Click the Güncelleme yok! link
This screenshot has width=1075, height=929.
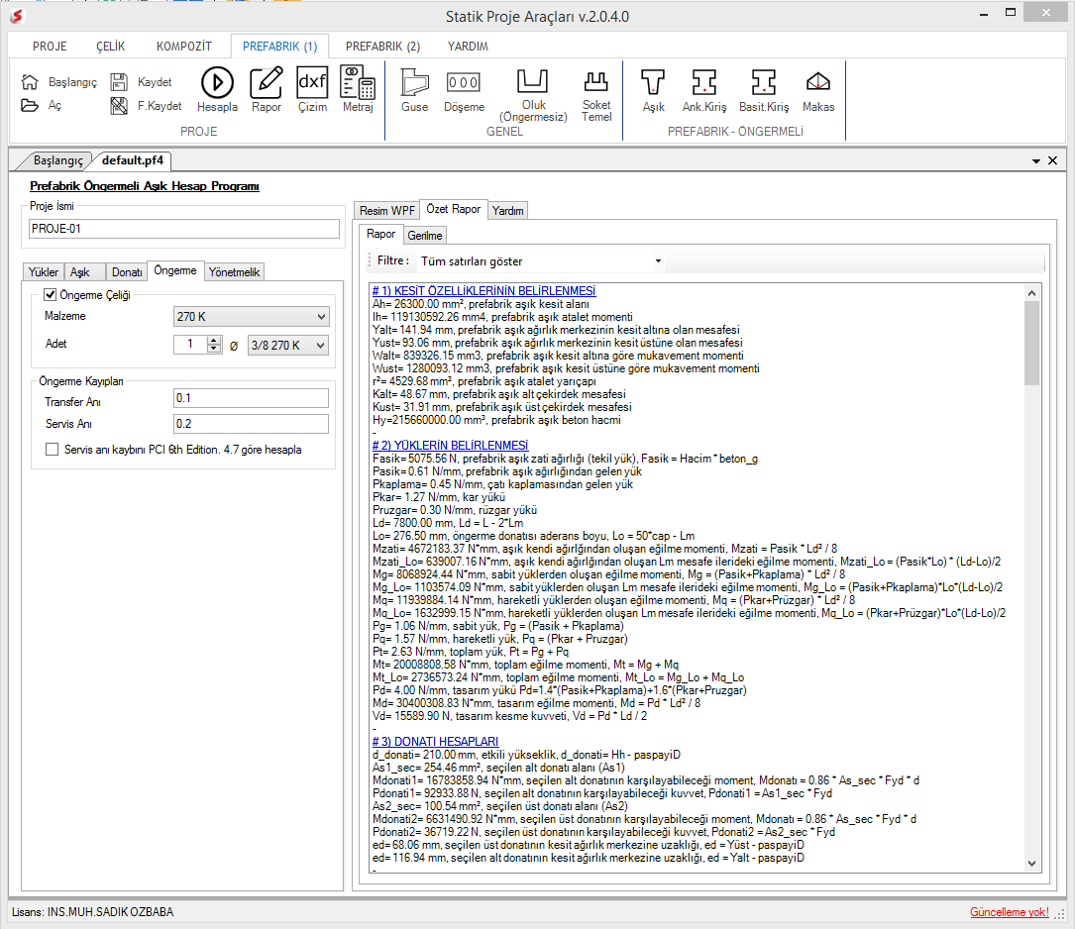pos(1010,912)
